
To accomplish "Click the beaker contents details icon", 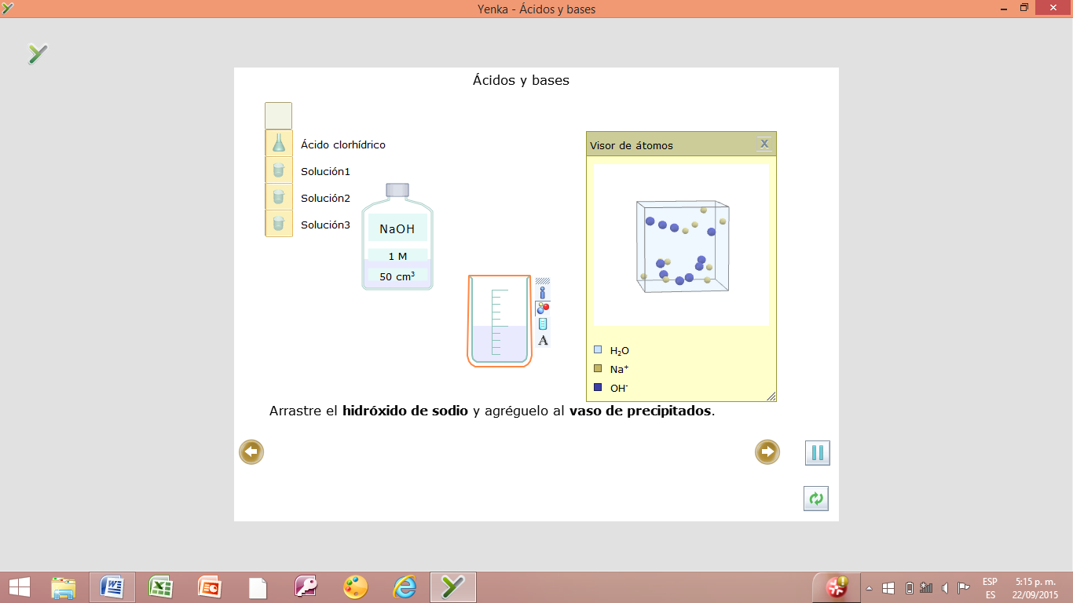I will (543, 323).
